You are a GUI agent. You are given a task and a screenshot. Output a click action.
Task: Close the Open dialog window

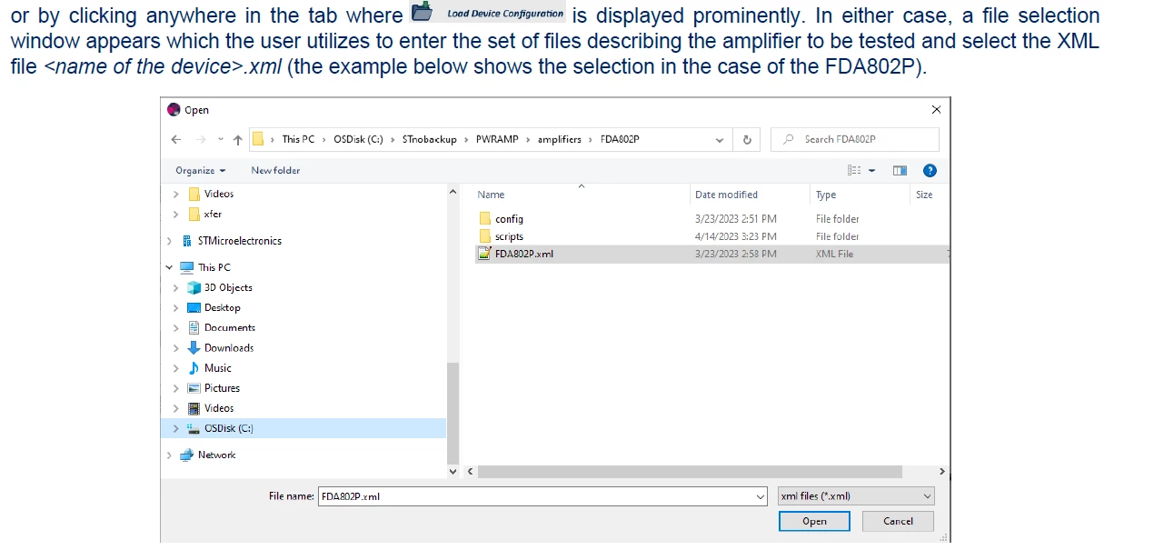(936, 110)
